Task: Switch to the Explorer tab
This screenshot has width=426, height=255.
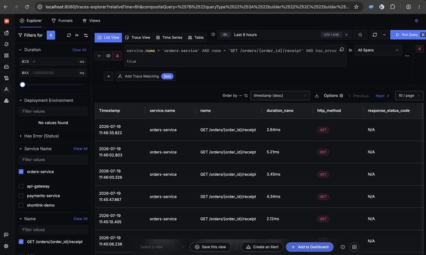Action: tap(31, 21)
